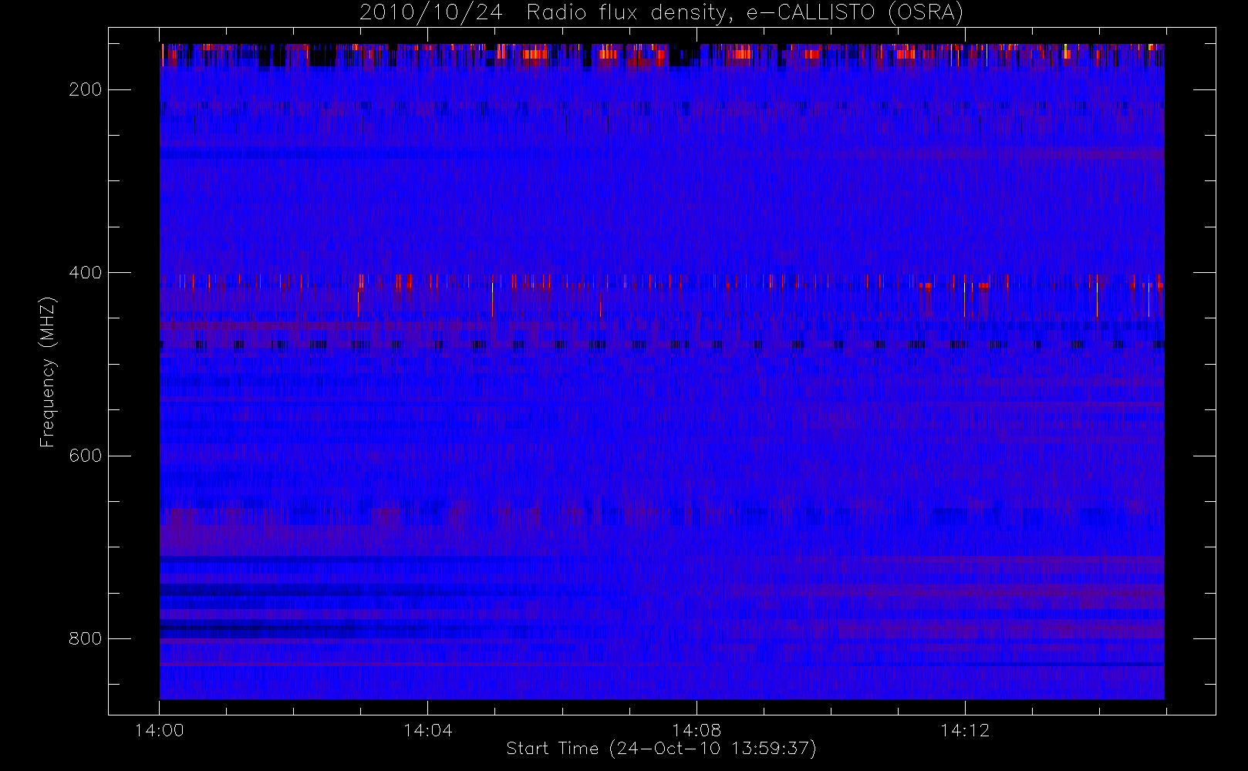Select the '800' frequency axis label
1248x771 pixels.
click(x=85, y=639)
